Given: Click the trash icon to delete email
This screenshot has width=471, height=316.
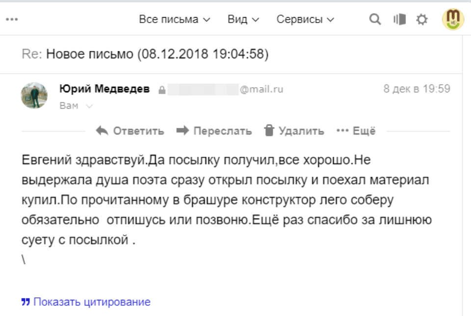Looking at the screenshot, I should 268,131.
